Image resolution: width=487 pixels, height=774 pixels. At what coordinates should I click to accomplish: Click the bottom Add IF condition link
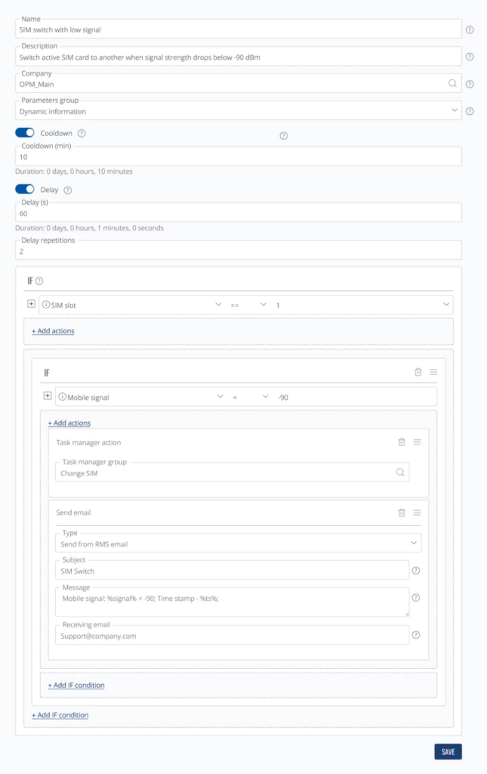[60, 715]
